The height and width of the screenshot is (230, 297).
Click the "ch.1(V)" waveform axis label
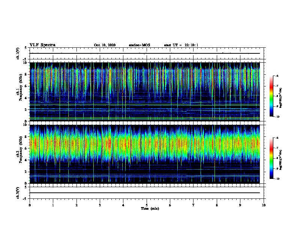[18, 53]
